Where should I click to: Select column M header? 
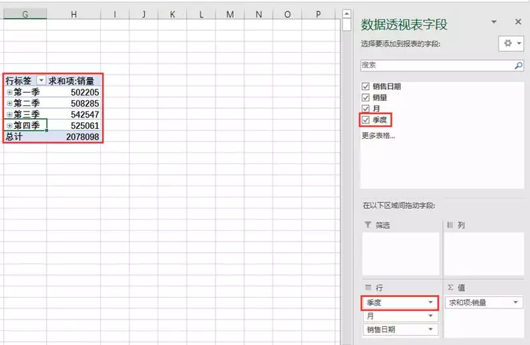pos(230,14)
